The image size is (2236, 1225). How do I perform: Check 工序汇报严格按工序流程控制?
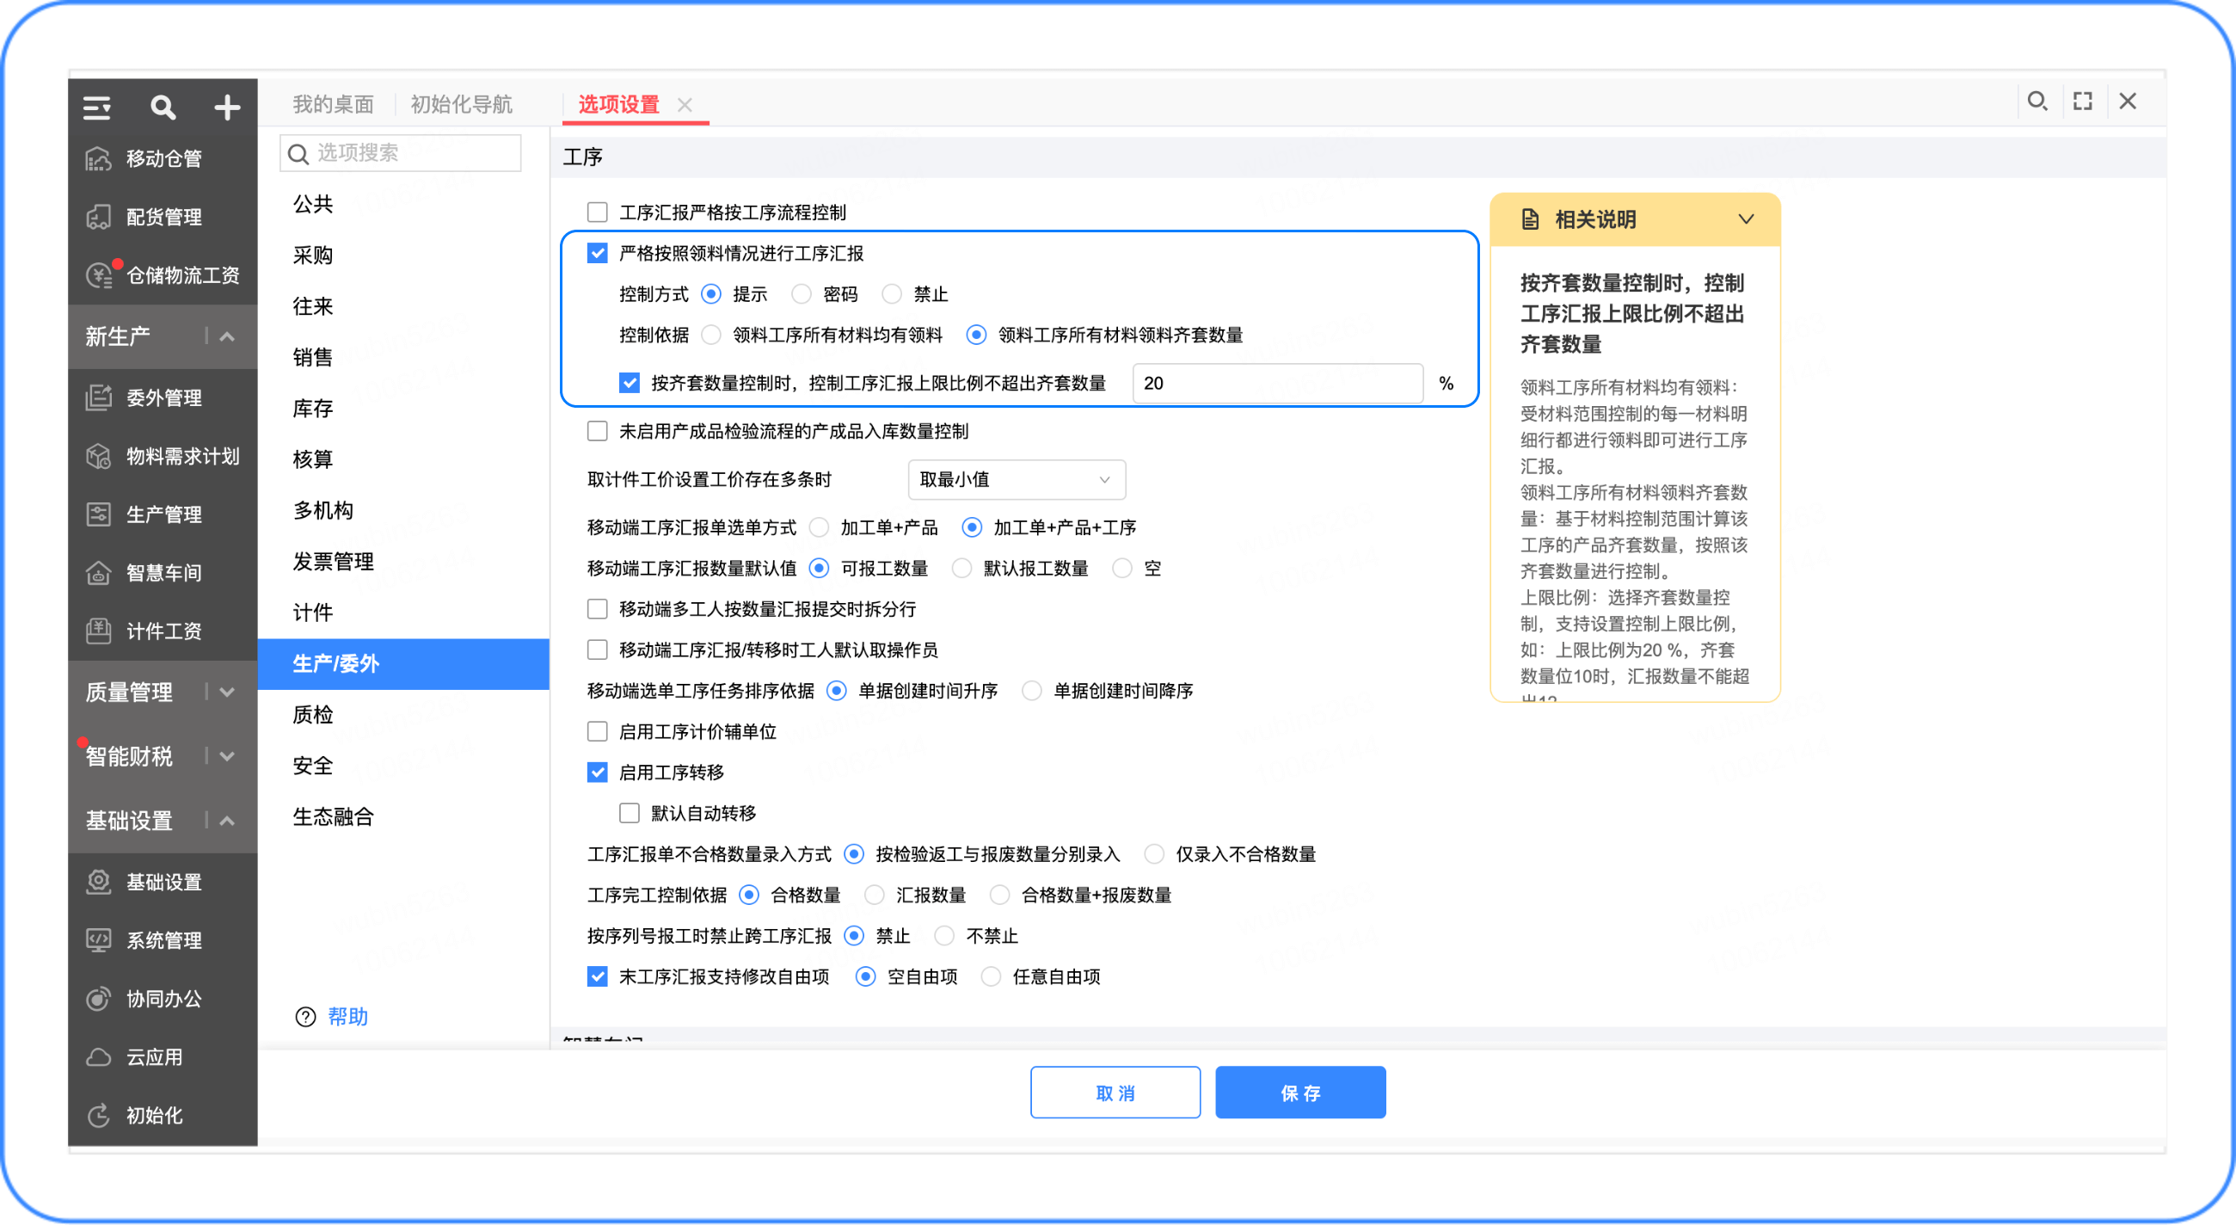pos(597,212)
